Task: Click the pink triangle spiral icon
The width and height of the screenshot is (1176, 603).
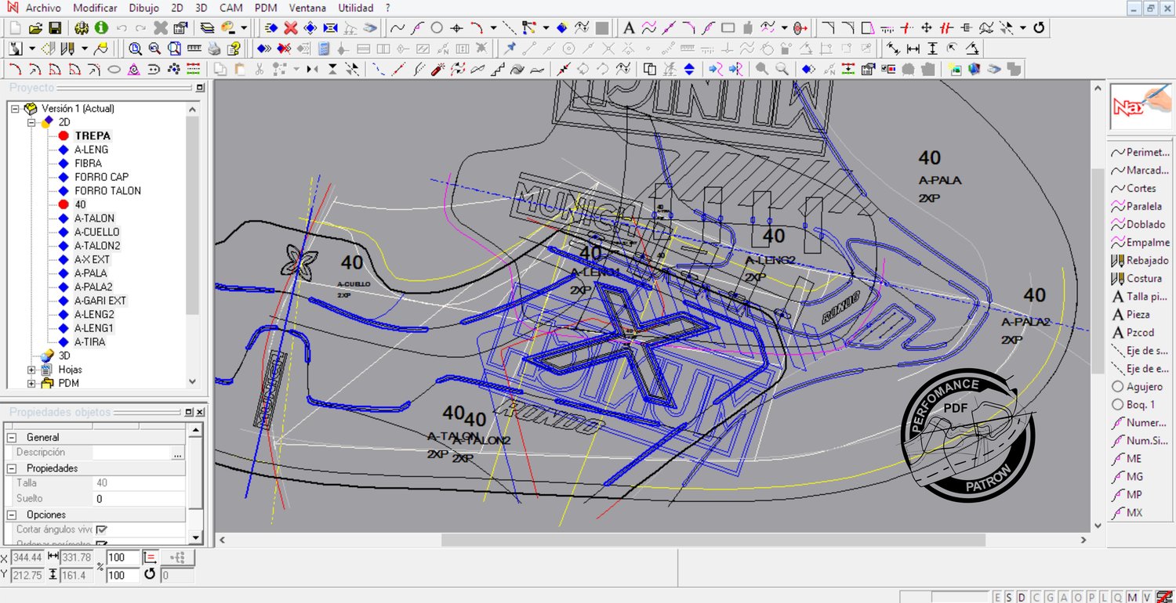Action: (134, 69)
